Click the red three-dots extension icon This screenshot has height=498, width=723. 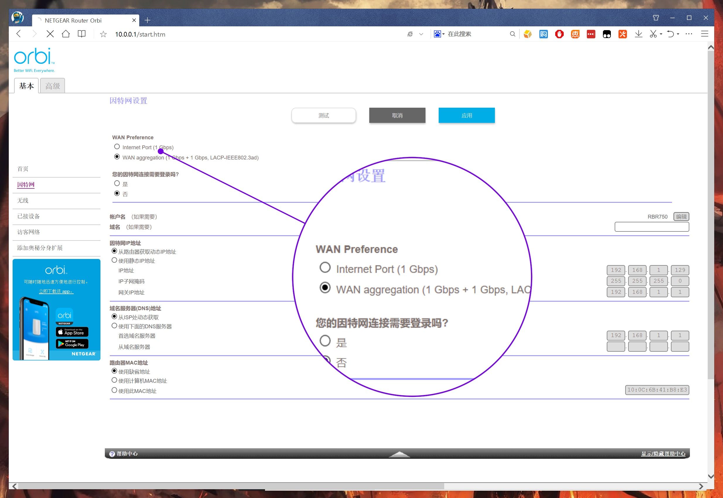tap(591, 34)
